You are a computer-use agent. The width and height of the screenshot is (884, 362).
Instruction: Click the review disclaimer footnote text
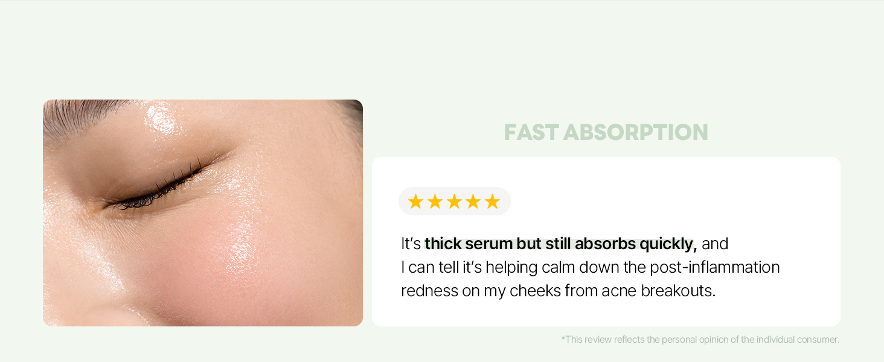(x=700, y=340)
